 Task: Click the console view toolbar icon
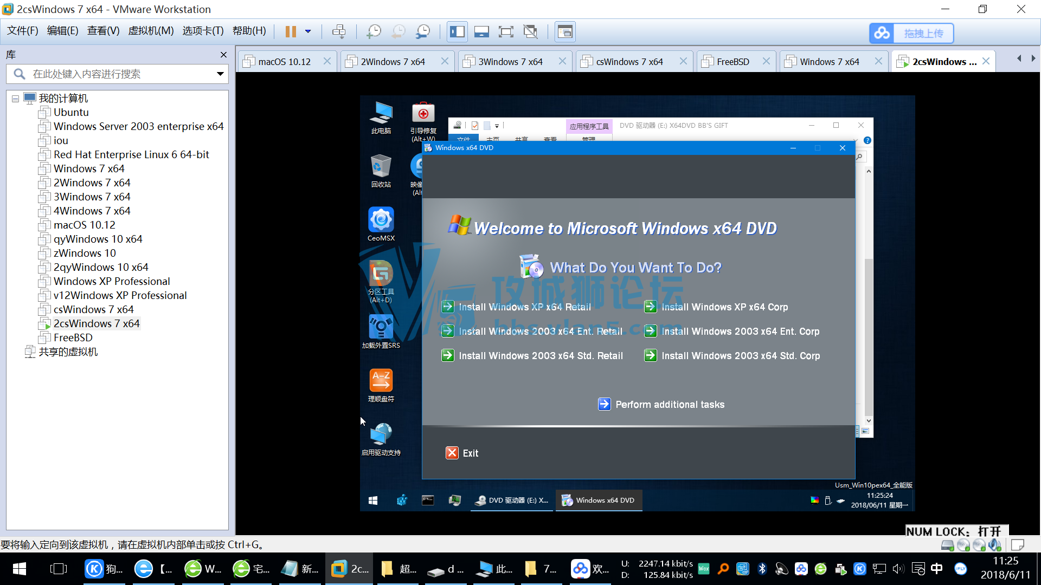(565, 31)
